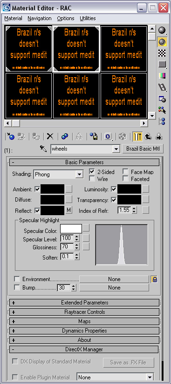
Task: Click the Put to Library icon
Action: pos(94,137)
